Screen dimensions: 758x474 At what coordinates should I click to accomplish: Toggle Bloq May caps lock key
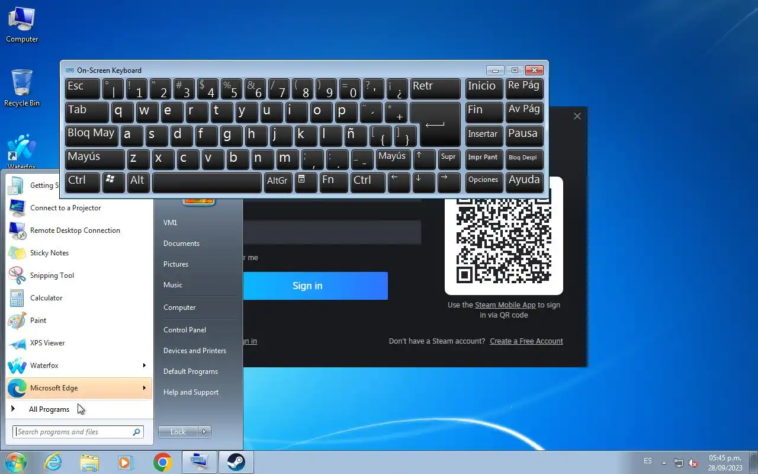(92, 136)
